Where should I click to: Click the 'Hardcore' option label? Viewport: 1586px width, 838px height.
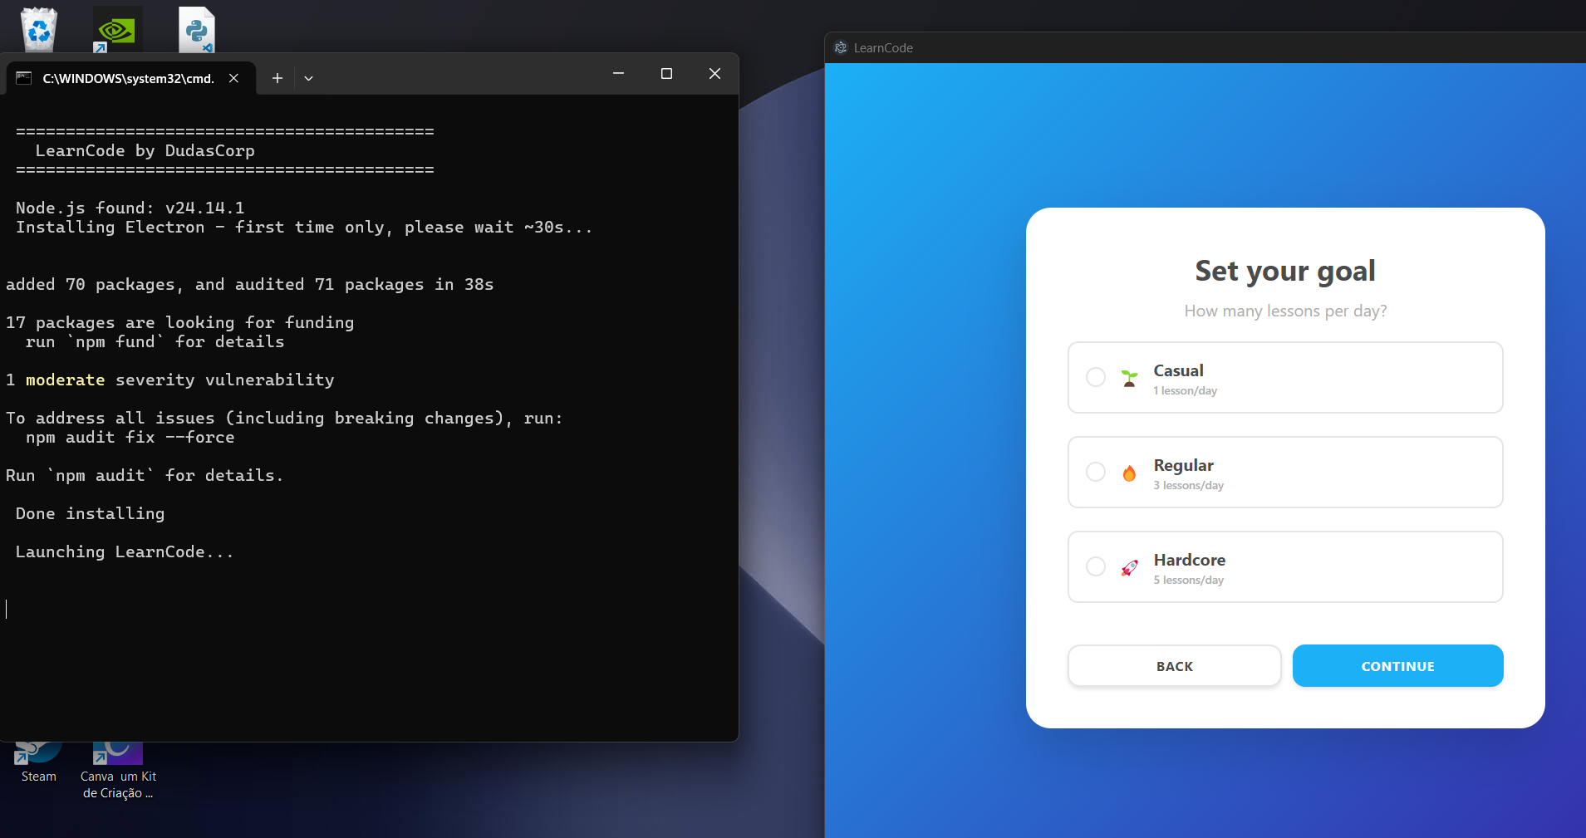[x=1190, y=560]
